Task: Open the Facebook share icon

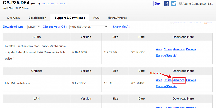Action: pos(167,4)
